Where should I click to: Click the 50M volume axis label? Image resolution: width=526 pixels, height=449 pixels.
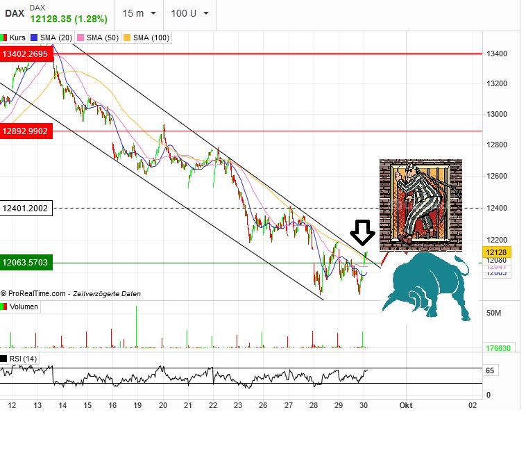493,313
